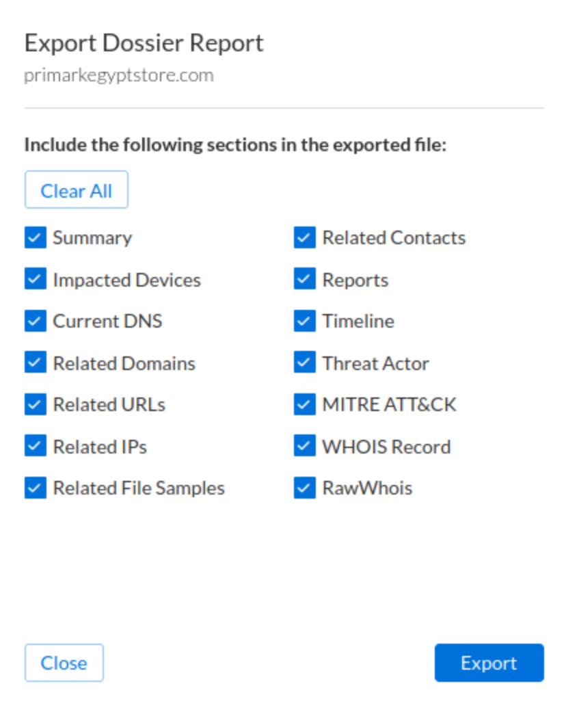566x710 pixels.
Task: Toggle the RawWhois checkbox
Action: tap(304, 488)
